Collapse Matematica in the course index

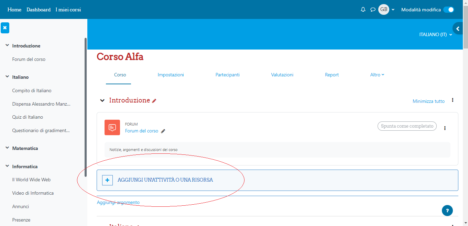pyautogui.click(x=7, y=148)
